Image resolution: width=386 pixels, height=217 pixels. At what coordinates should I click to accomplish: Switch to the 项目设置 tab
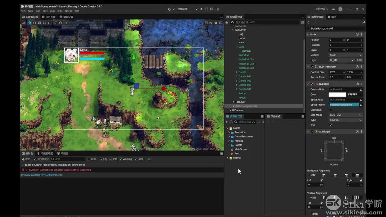click(x=49, y=17)
